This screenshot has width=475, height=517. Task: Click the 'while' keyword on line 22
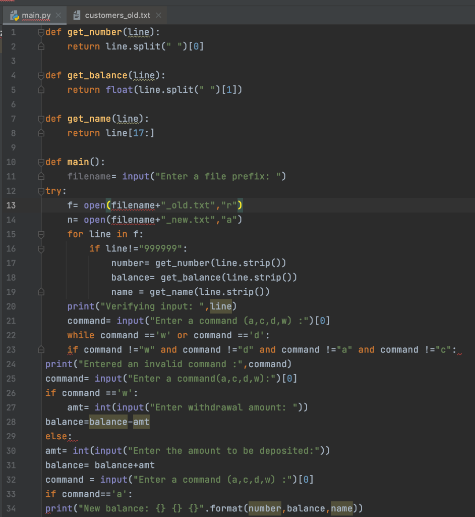coord(81,335)
